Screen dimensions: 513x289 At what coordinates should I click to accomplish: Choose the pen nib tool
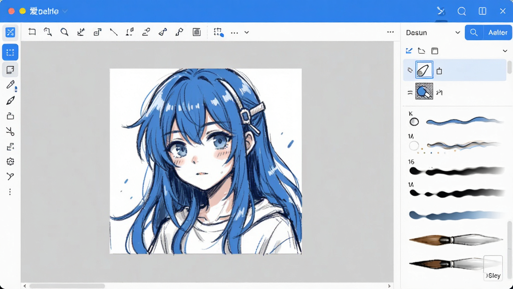[x=11, y=100]
